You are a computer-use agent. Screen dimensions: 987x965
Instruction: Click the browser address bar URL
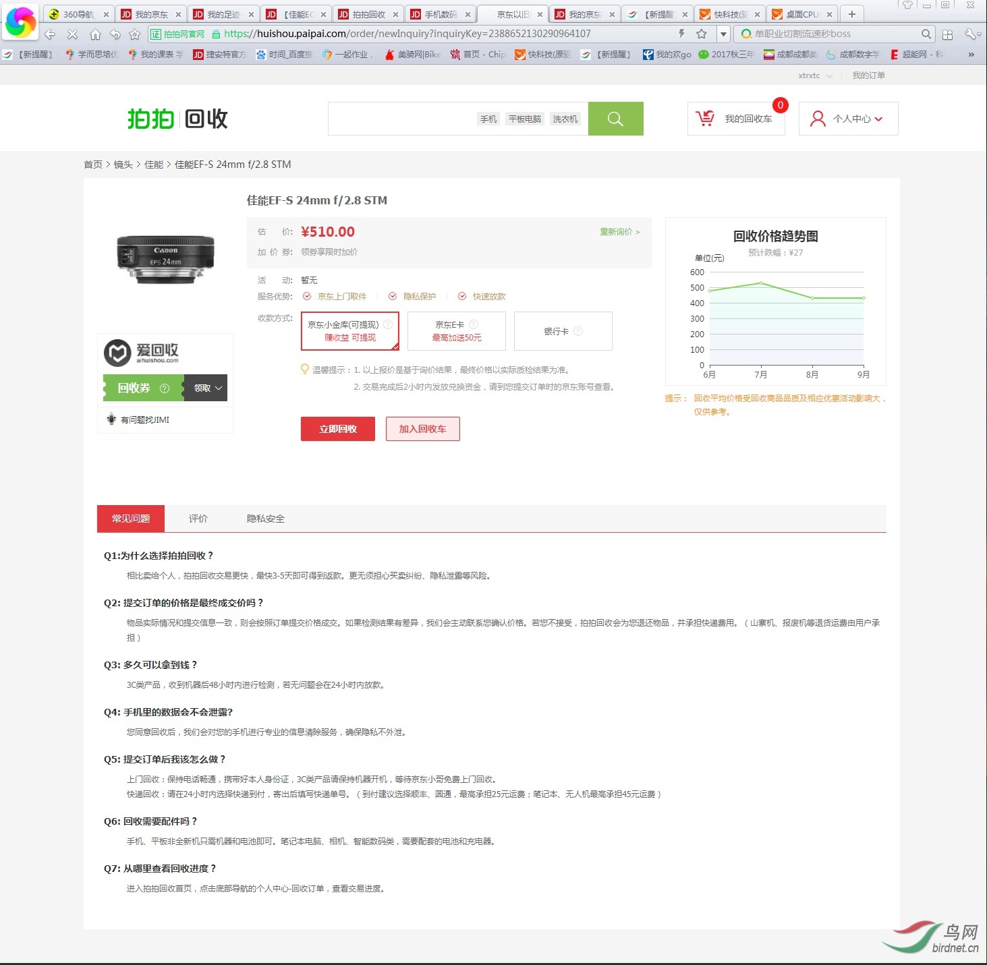[x=407, y=34]
